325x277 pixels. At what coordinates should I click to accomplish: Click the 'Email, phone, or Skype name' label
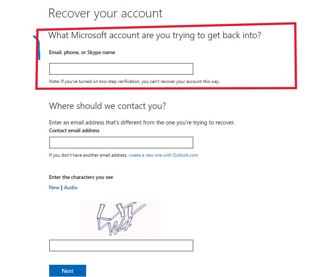[x=82, y=53]
